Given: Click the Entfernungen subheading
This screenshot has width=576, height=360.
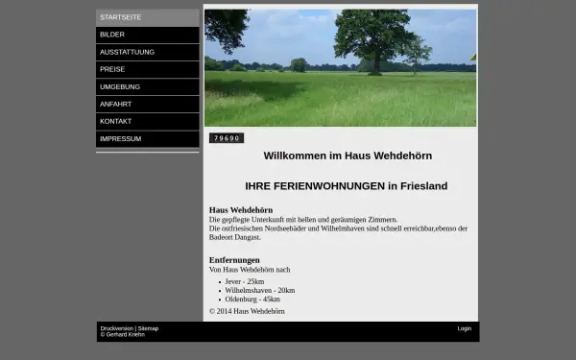Looking at the screenshot, I should tap(234, 260).
